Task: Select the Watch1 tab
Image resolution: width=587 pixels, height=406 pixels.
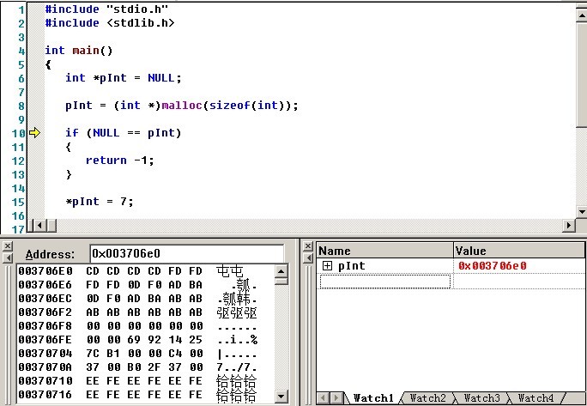Action: tap(373, 398)
